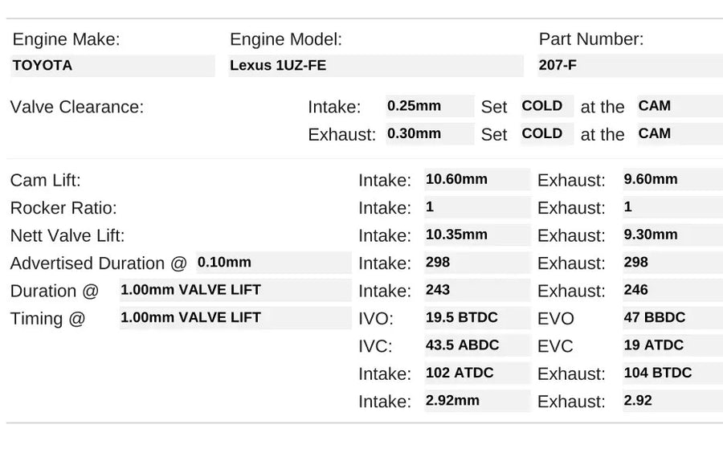Click the Advertised Duration 0.10mm field

pos(273,263)
